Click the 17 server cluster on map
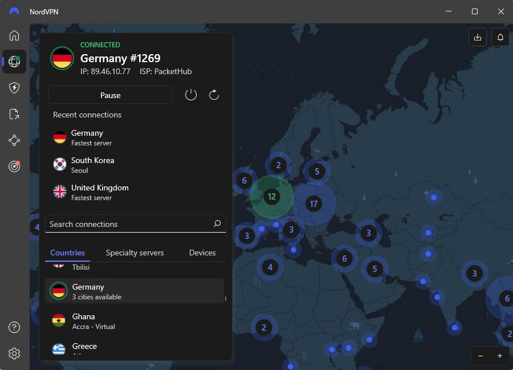 (x=313, y=204)
